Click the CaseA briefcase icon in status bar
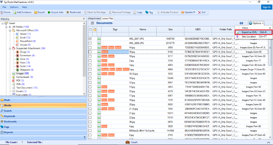 [x=128, y=142]
